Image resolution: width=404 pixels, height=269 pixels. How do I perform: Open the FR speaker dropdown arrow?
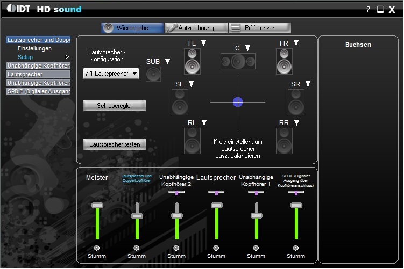(296, 43)
